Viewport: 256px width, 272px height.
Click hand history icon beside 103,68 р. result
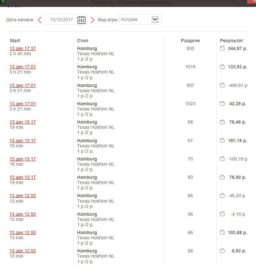(x=222, y=233)
